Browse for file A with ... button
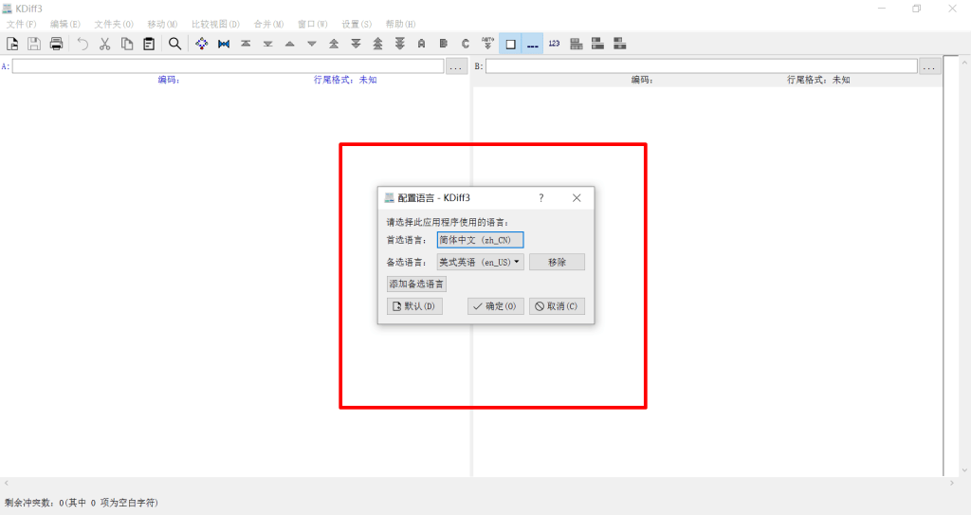 click(x=457, y=66)
